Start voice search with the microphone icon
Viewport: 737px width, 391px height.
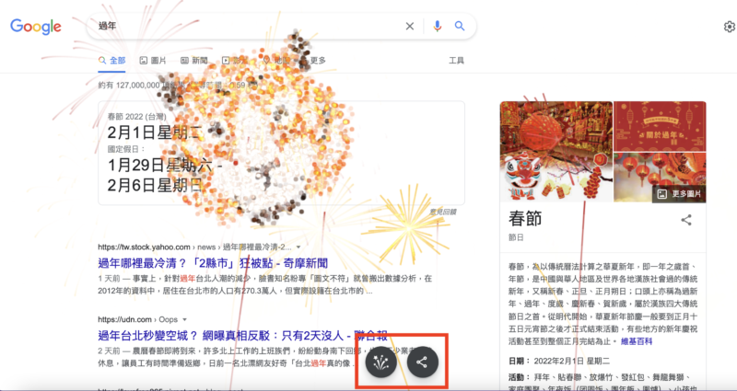tap(438, 27)
